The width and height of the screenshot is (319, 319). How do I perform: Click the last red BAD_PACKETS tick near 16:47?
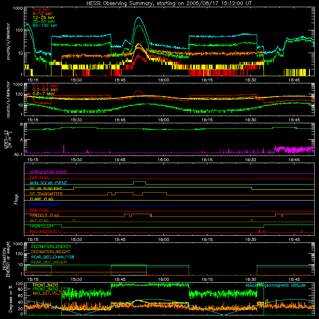302,231
